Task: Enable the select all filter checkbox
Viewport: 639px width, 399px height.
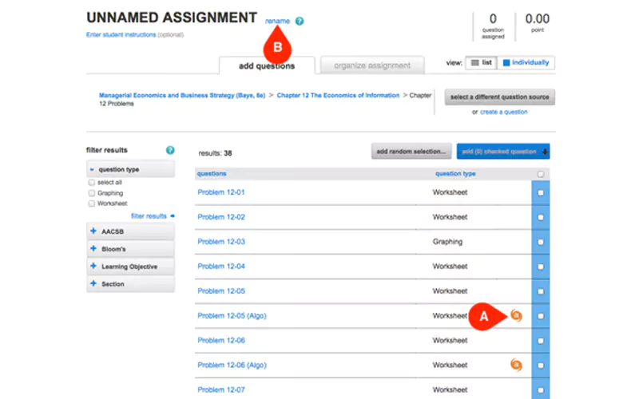Action: click(x=92, y=183)
